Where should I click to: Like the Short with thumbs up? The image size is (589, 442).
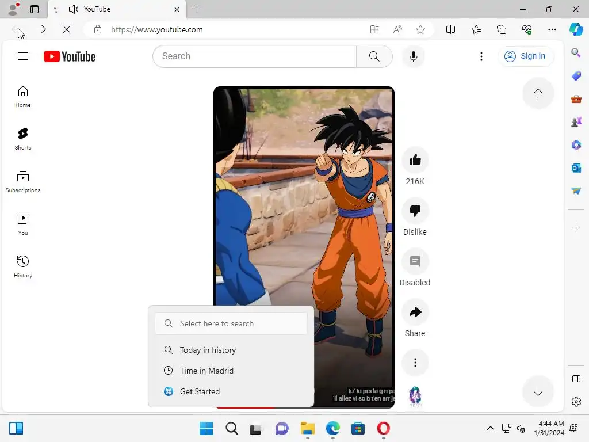pyautogui.click(x=415, y=160)
